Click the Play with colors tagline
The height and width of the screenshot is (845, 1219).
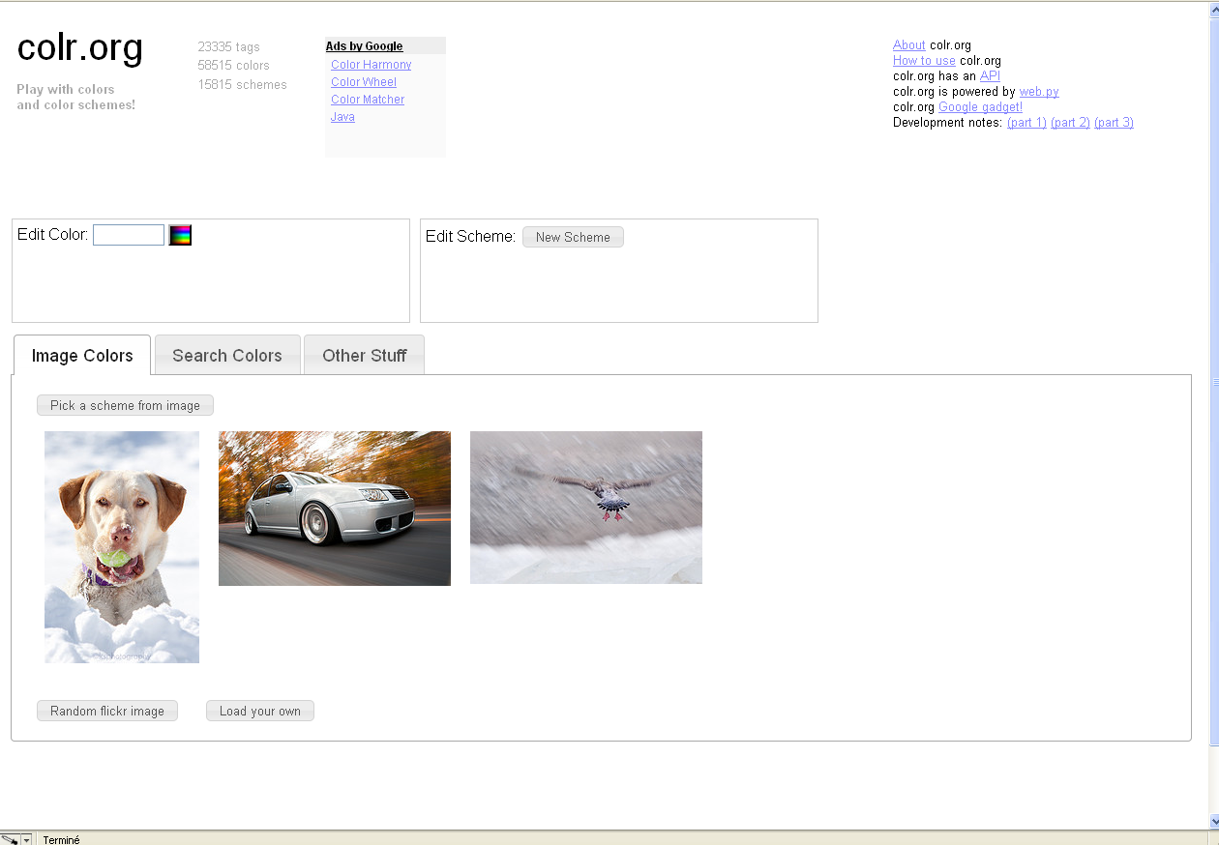(75, 97)
